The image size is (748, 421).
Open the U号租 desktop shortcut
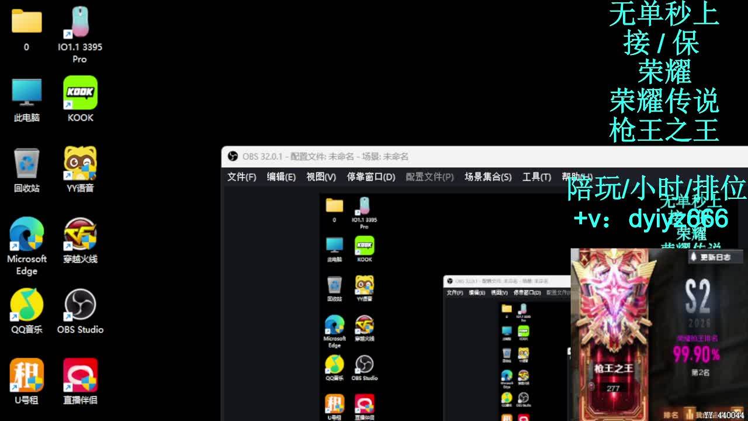point(26,376)
